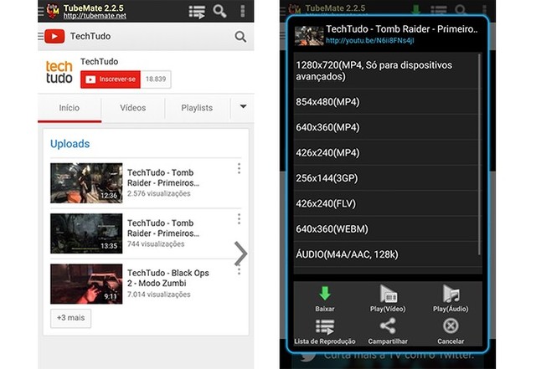Open the youtu.be/N6ii8FNs4jI link
Viewport: 536px width, 369px height.
point(369,41)
